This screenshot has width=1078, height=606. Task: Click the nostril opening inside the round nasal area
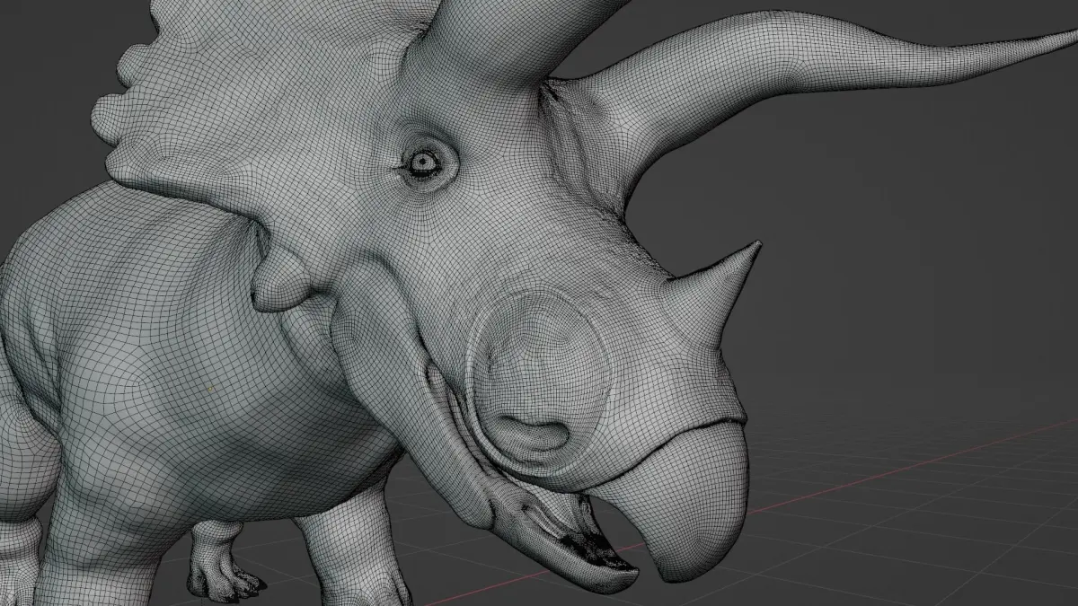click(534, 434)
